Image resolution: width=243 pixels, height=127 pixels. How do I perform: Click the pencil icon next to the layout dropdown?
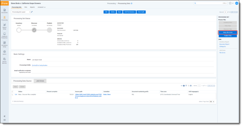[32, 12]
